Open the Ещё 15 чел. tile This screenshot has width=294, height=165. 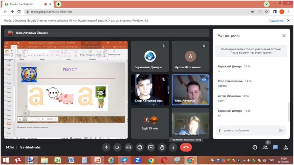pos(150,123)
